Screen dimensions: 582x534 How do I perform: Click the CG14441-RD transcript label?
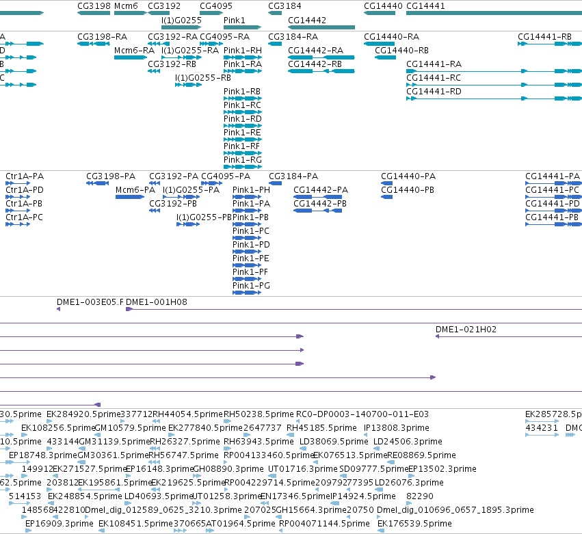click(x=434, y=92)
